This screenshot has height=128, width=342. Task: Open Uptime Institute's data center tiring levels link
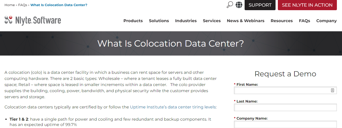click(x=173, y=107)
